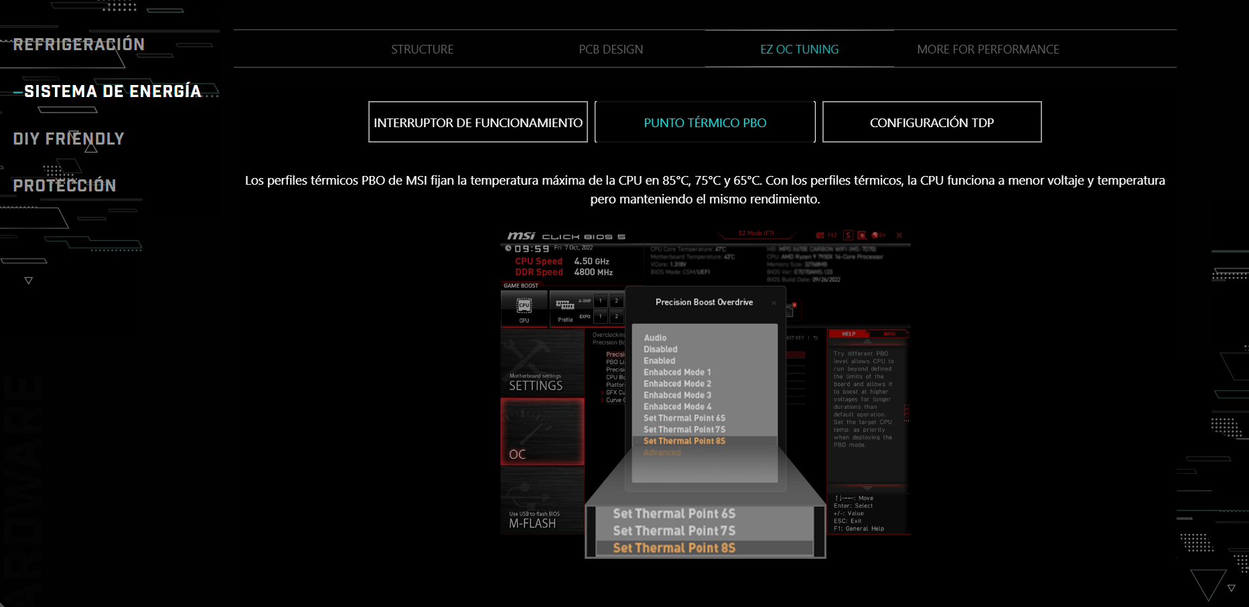The image size is (1249, 607).
Task: Click the BIOS search magnifier icon
Action: pos(862,236)
